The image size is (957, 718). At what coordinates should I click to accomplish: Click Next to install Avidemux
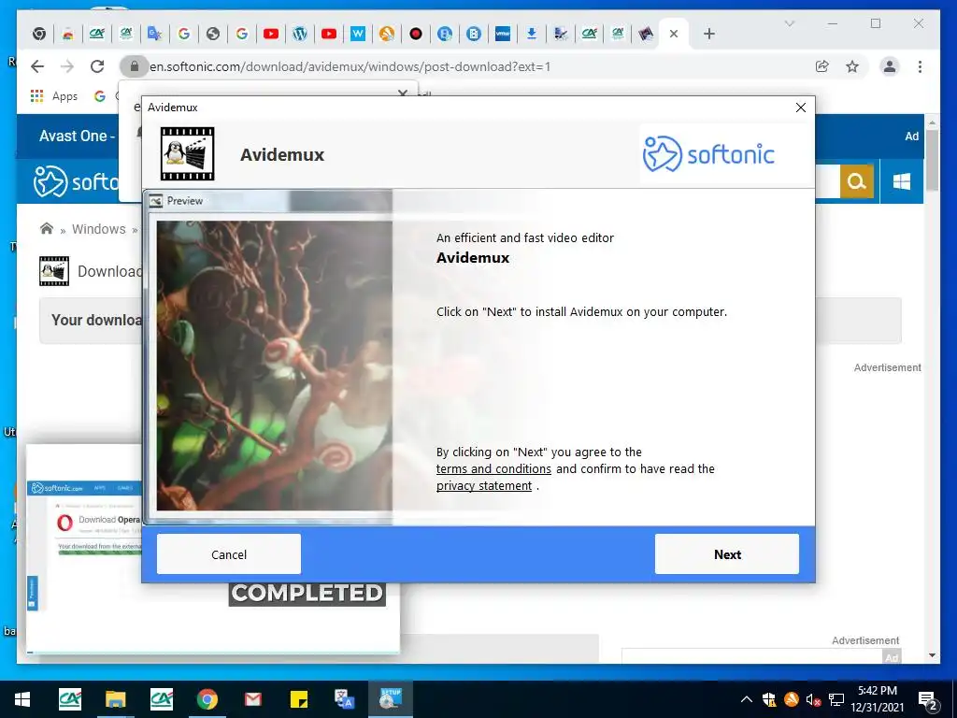click(726, 553)
